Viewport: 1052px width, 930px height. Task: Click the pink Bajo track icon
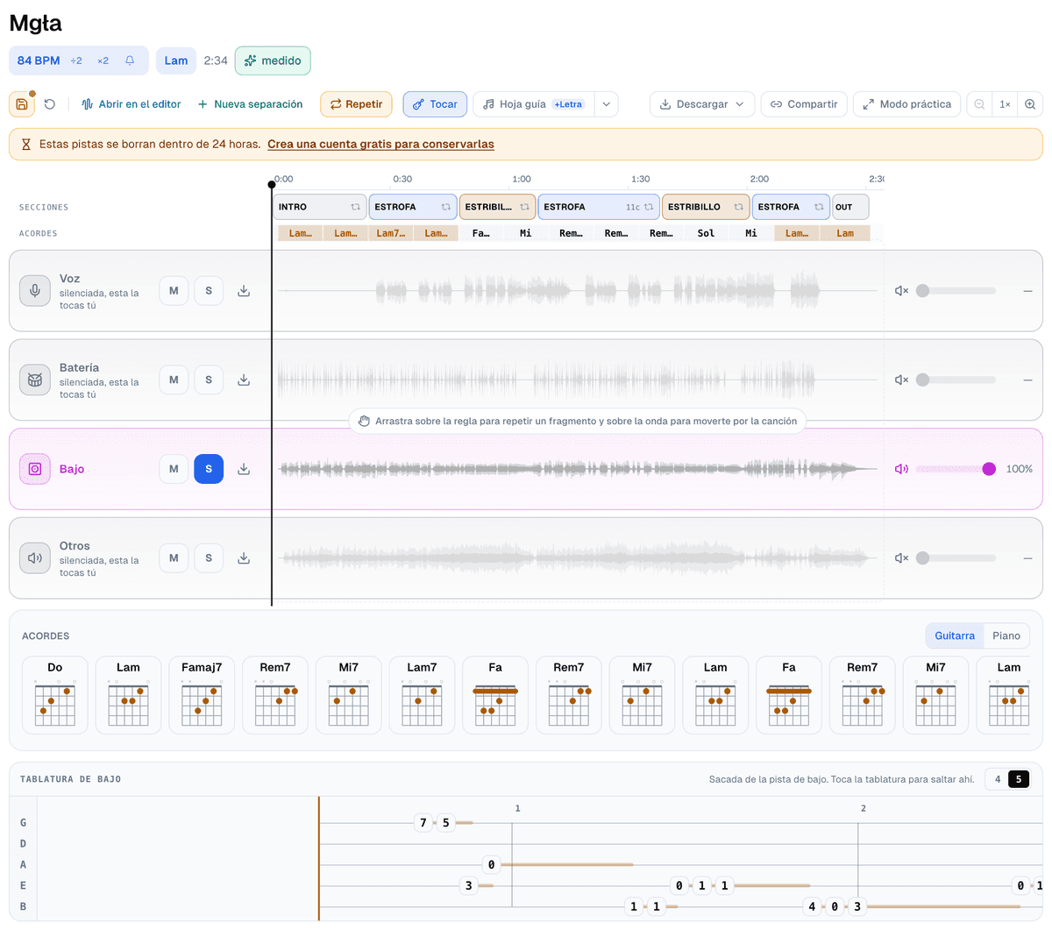pyautogui.click(x=35, y=469)
